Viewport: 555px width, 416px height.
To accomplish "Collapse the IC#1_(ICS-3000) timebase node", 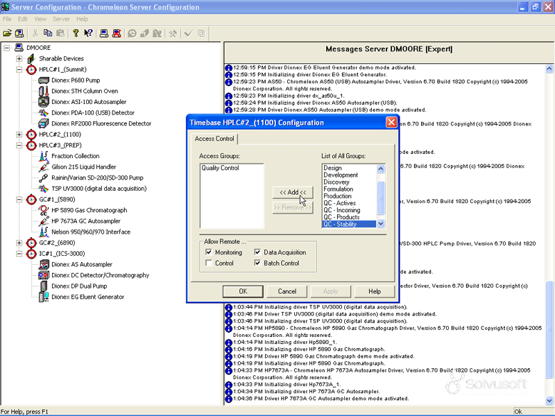I will pos(19,254).
